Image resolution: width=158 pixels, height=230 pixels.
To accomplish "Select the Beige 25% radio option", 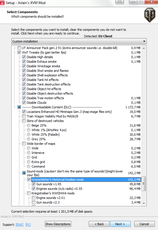I will [29, 125].
